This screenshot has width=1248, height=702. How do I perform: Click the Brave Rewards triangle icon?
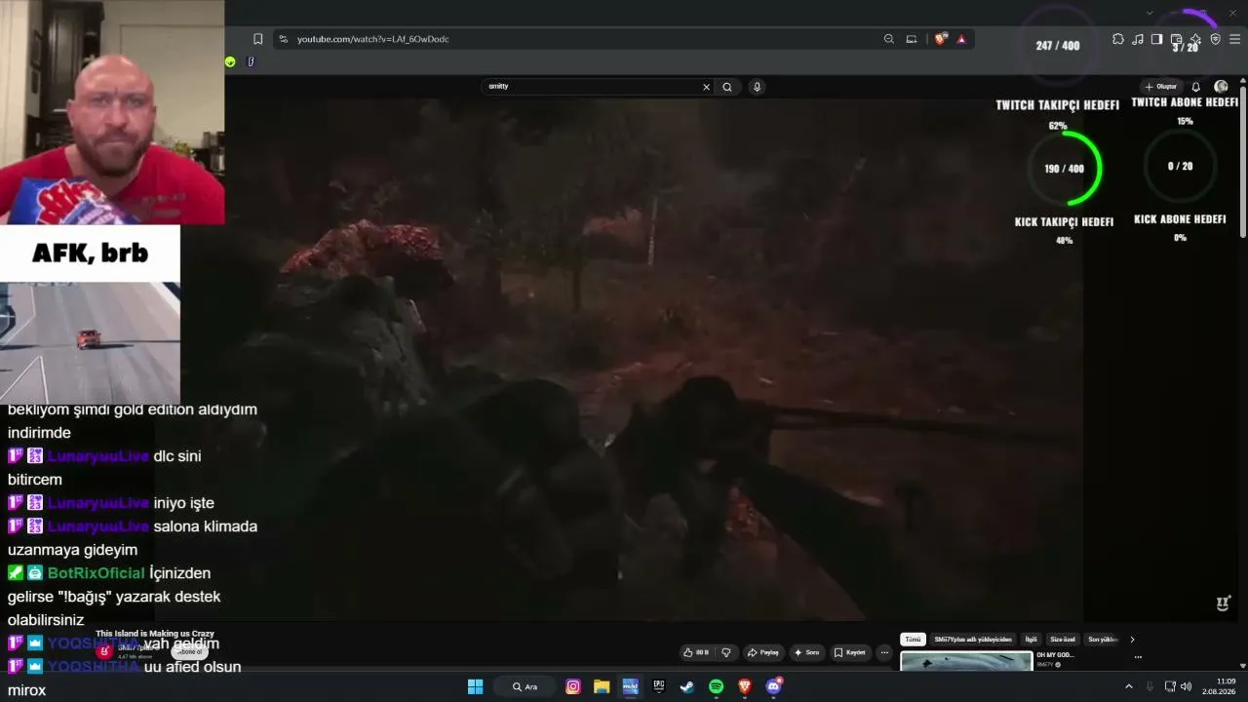click(x=961, y=39)
